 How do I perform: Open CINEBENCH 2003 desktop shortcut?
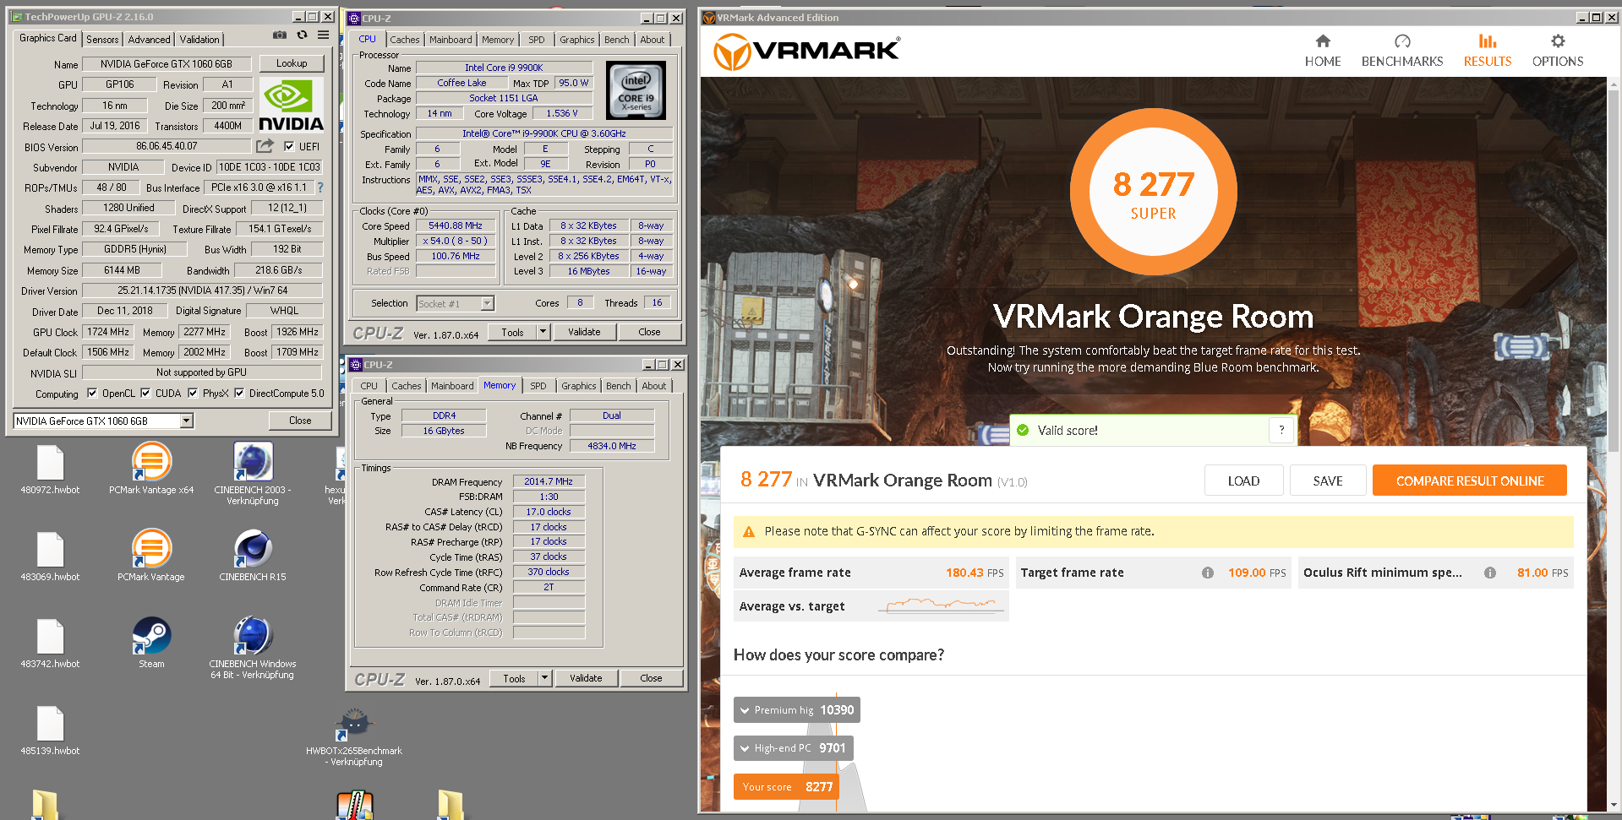coord(253,461)
